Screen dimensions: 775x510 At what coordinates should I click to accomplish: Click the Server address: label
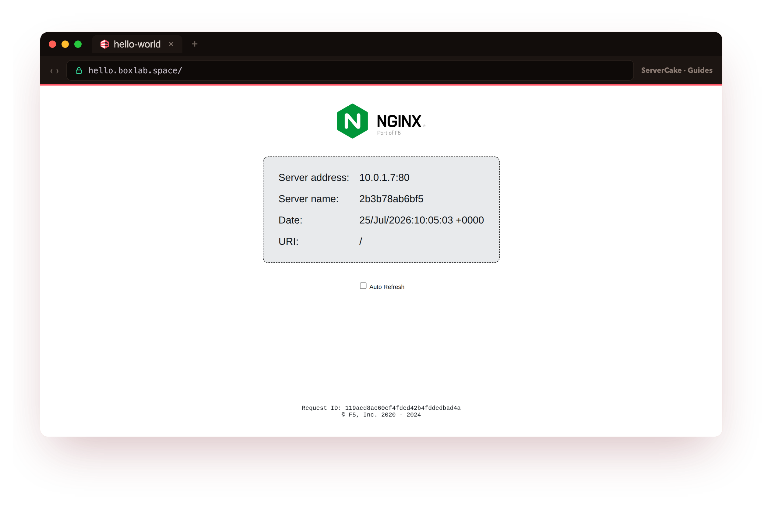point(314,178)
